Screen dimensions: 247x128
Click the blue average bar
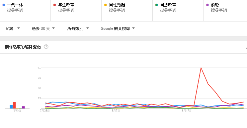click(x=11, y=107)
